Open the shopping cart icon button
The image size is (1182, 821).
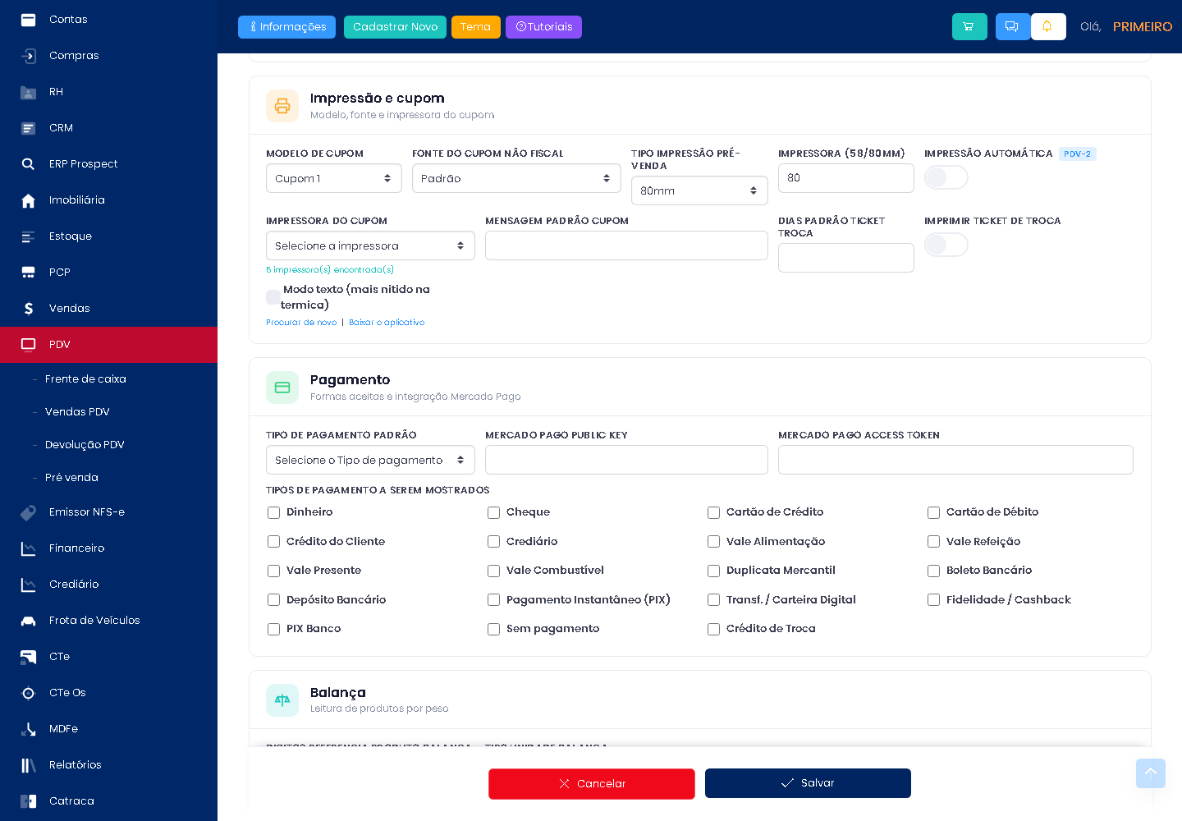tap(969, 26)
